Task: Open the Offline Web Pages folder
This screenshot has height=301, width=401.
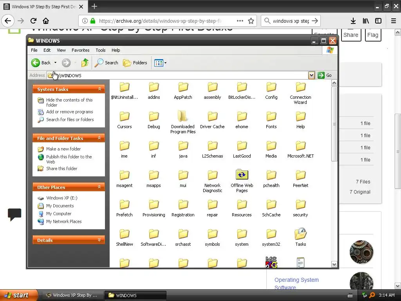Action: click(242, 181)
